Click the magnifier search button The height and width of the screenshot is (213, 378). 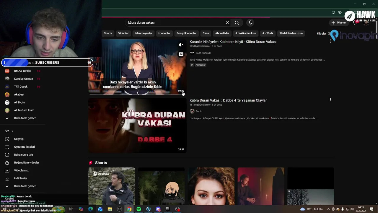(237, 23)
